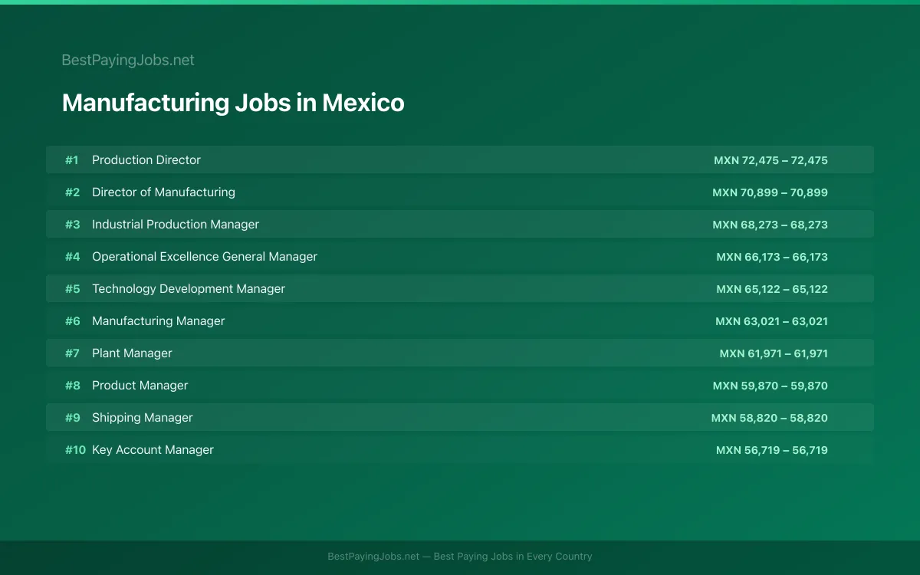The image size is (920, 575).
Task: Select the Plant Manager job title
Action: (x=132, y=353)
